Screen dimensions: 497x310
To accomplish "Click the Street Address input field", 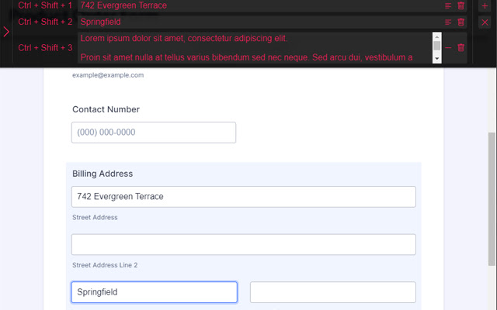I will point(243,197).
